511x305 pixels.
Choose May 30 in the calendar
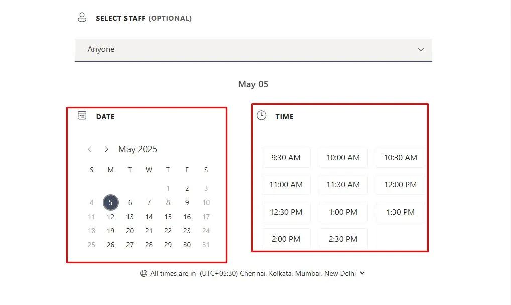[x=187, y=245]
